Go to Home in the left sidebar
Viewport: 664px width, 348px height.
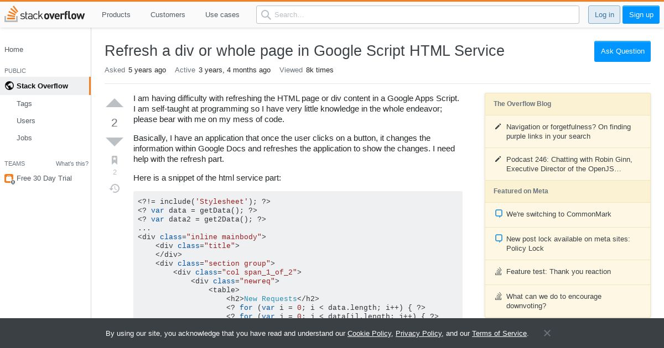tap(14, 49)
